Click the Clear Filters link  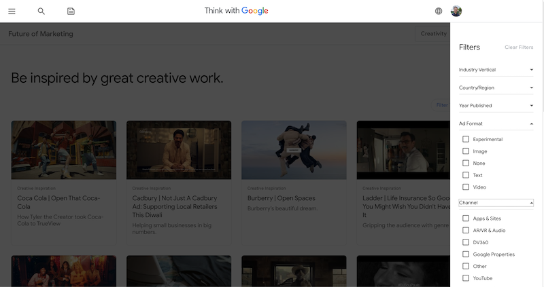point(519,47)
